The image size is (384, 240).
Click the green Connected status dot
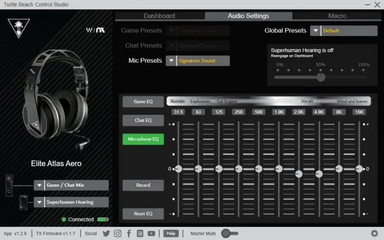(x=64, y=219)
